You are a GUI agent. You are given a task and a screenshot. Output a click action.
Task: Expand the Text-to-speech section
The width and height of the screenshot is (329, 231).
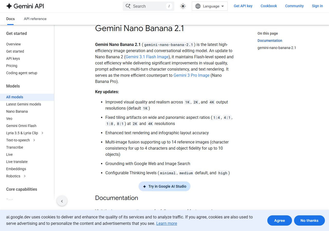[x=34, y=140]
